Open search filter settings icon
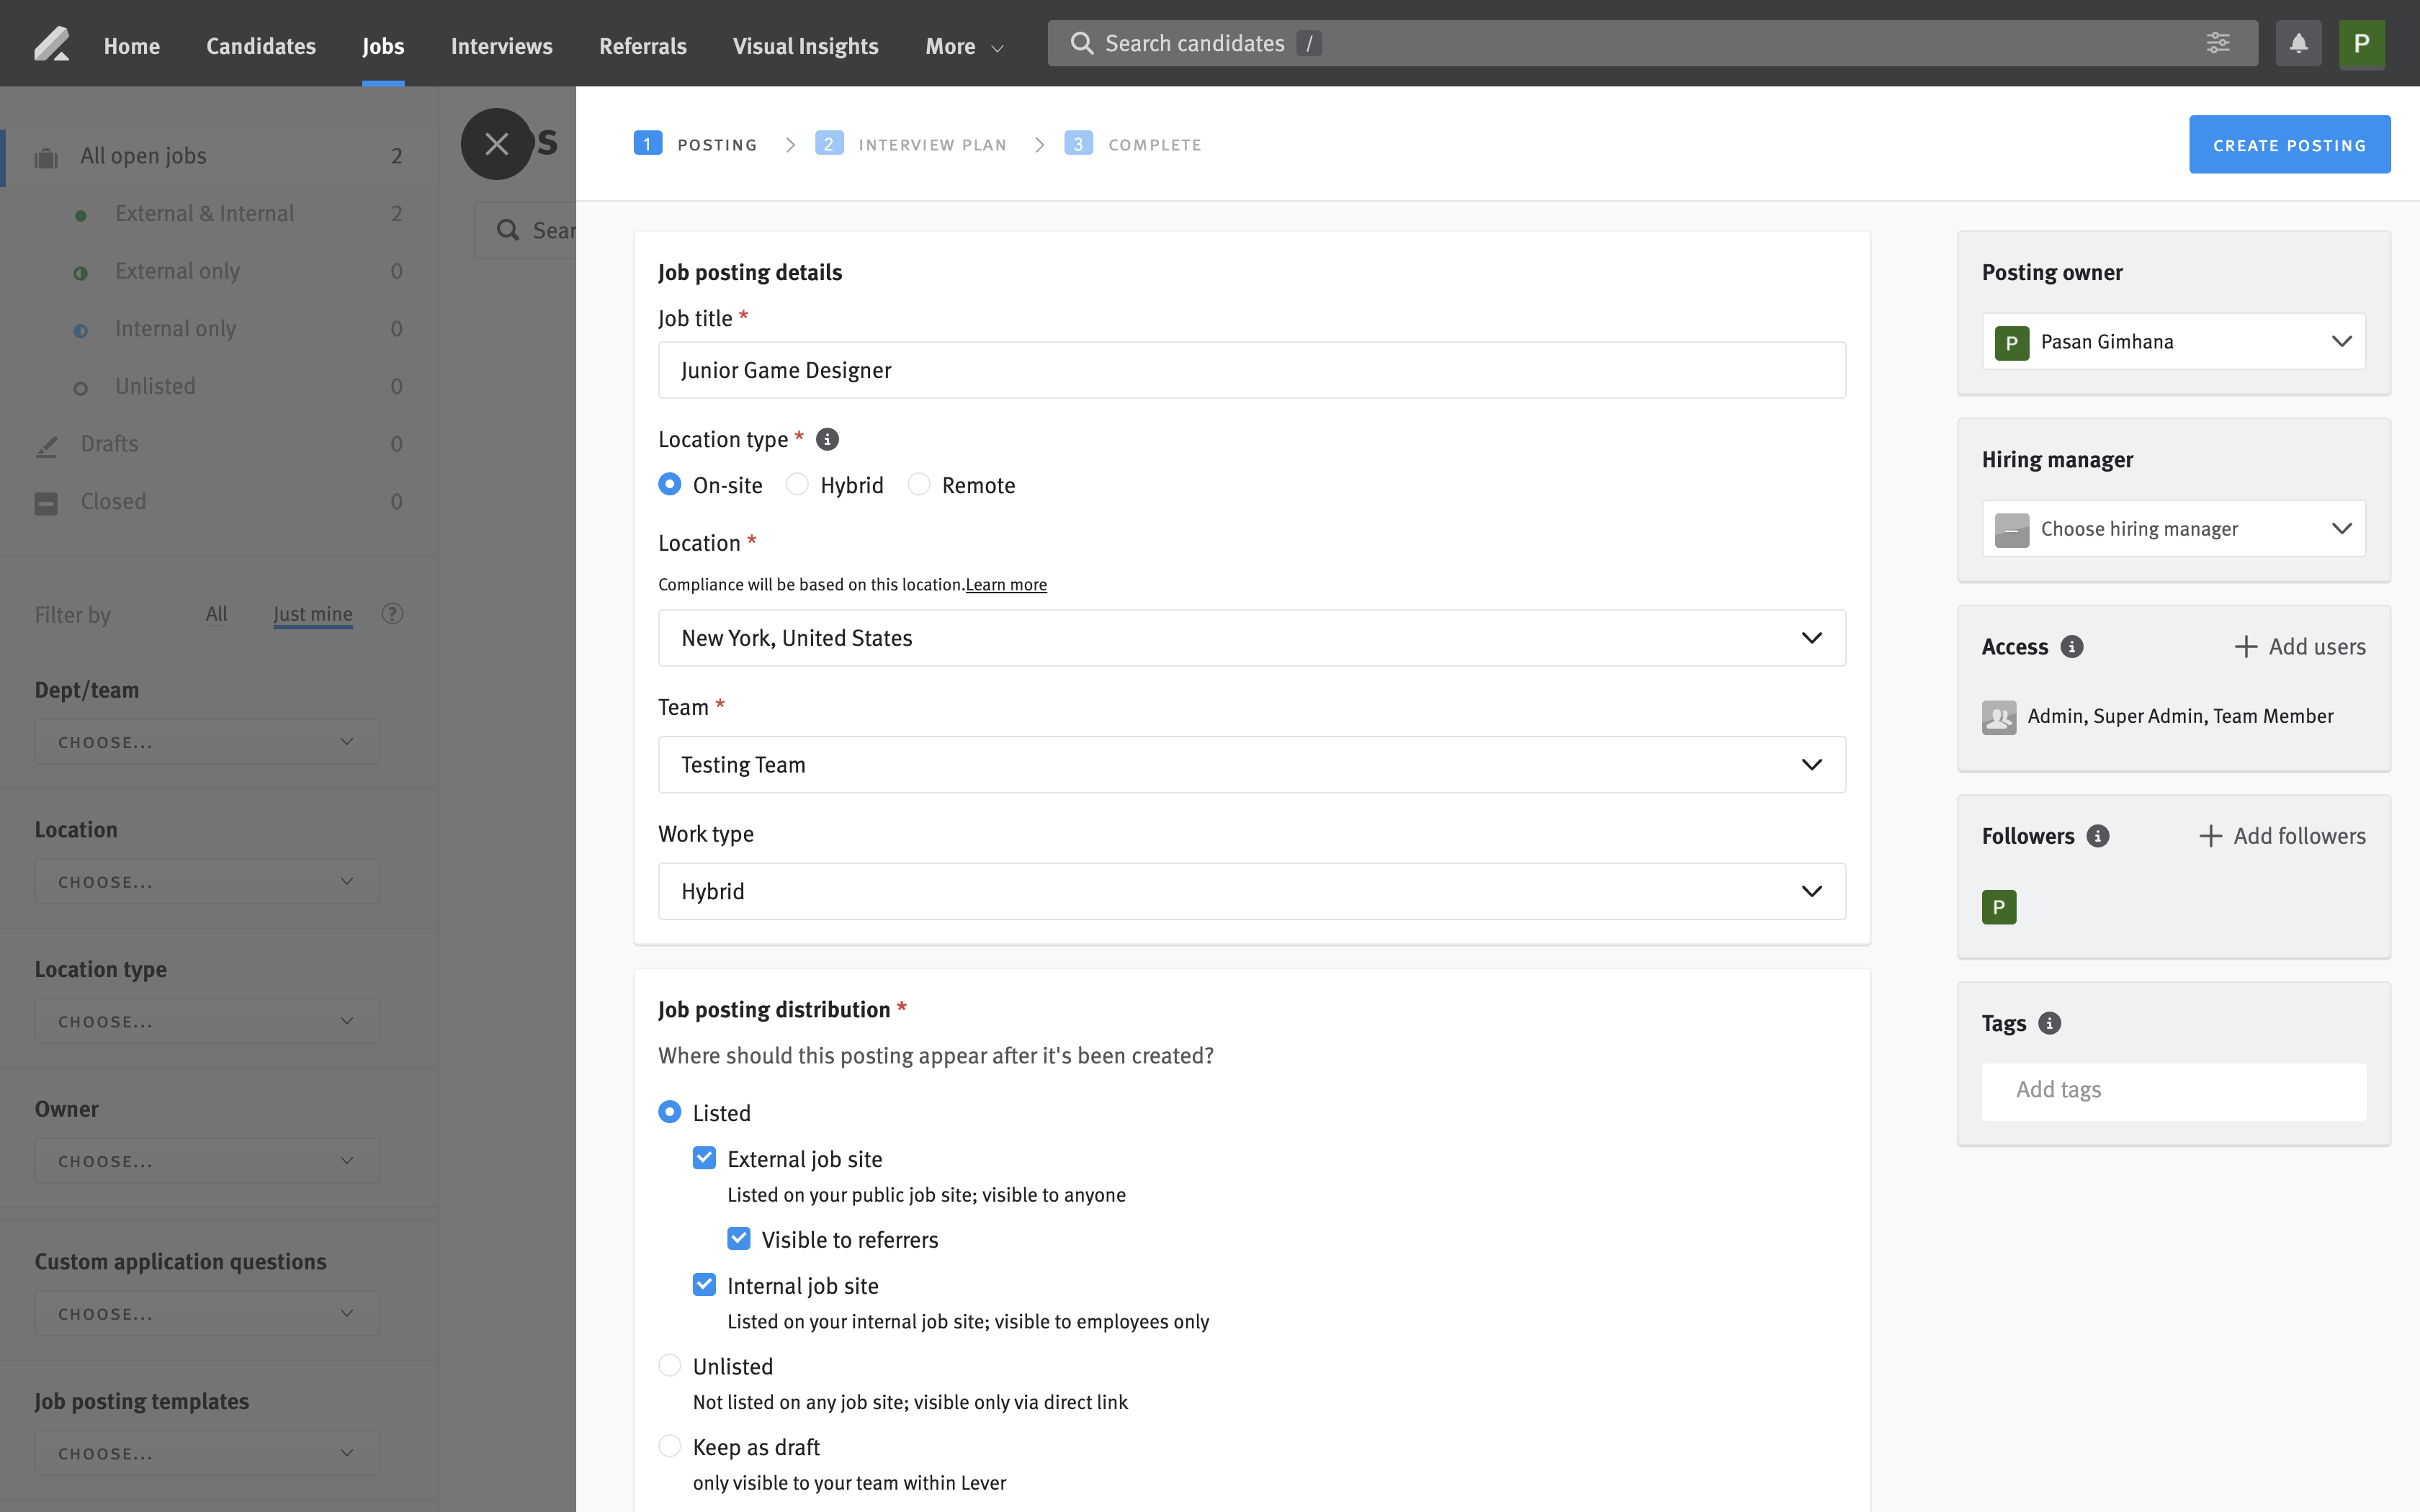 click(x=2217, y=43)
